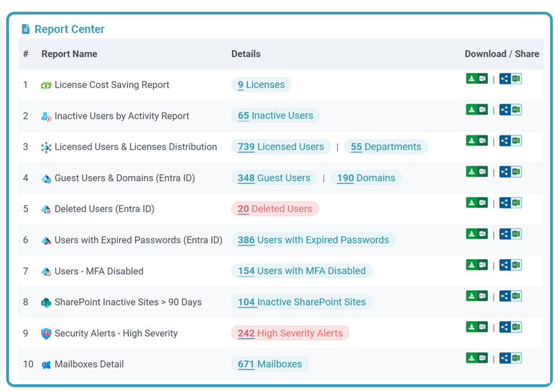Open 242 High Severity Alerts link
Image resolution: width=559 pixels, height=391 pixels.
click(x=290, y=333)
